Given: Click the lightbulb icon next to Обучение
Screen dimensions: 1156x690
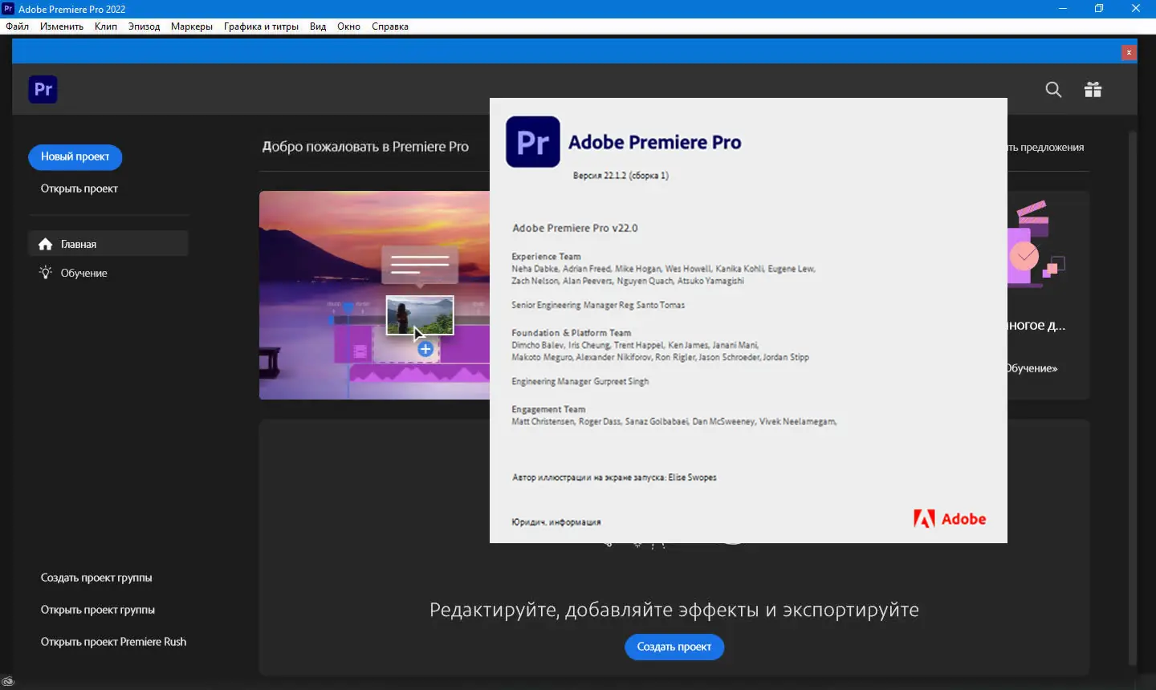Looking at the screenshot, I should (46, 273).
